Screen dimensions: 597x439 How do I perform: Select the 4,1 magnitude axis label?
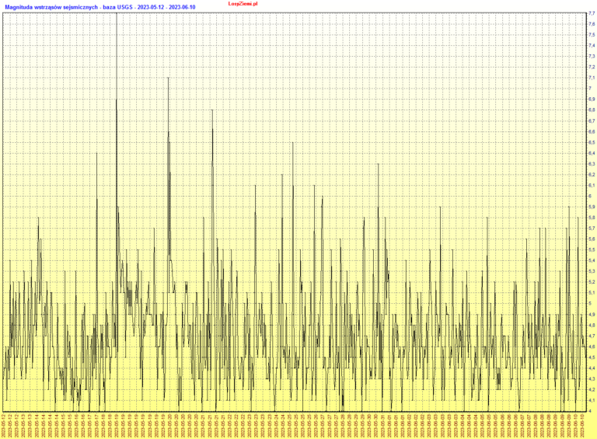point(592,401)
